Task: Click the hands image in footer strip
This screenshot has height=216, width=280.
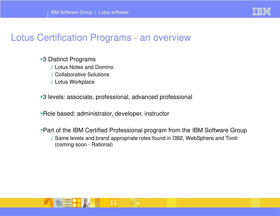Action: pos(86,203)
